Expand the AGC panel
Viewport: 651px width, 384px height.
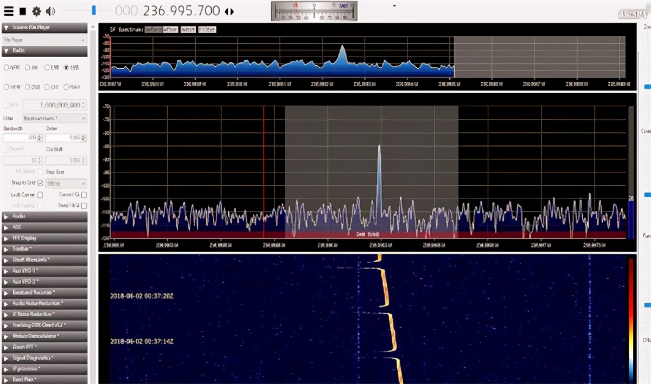click(44, 227)
